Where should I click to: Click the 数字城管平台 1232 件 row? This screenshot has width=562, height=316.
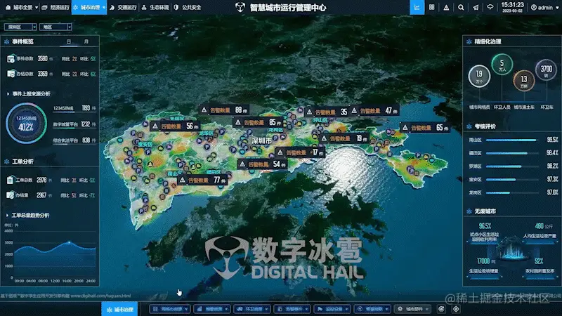pos(74,124)
